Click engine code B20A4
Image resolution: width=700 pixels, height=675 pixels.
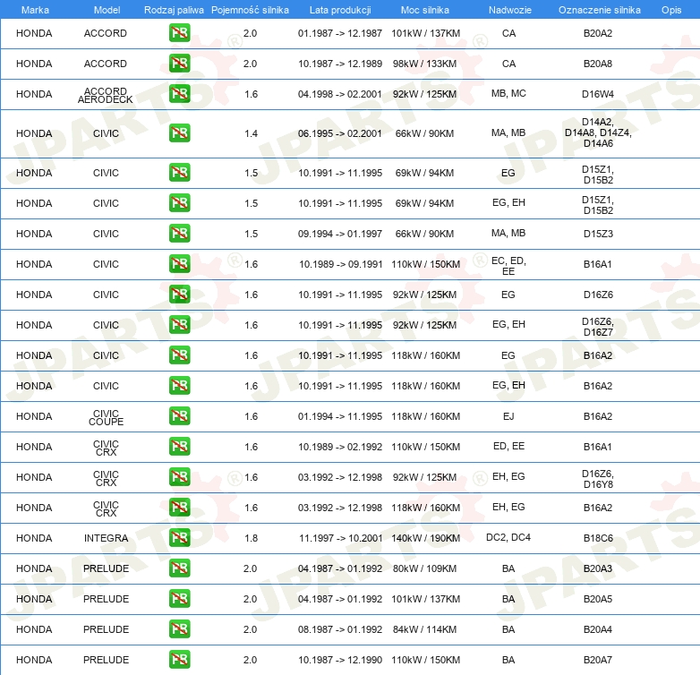(598, 629)
